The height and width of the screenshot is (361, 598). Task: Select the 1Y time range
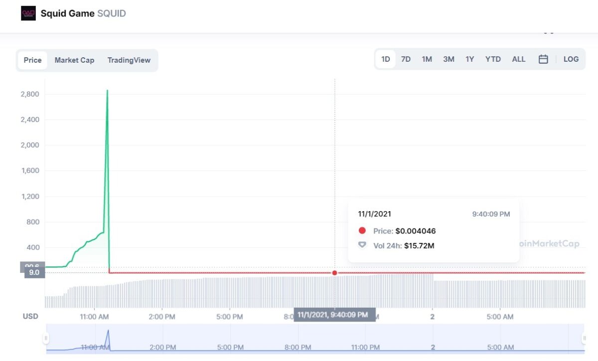(x=470, y=59)
